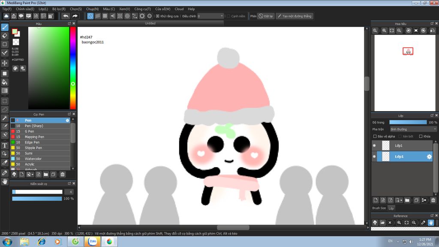The image size is (439, 247).
Task: Click the foreground color swatch
Action: pos(15,32)
